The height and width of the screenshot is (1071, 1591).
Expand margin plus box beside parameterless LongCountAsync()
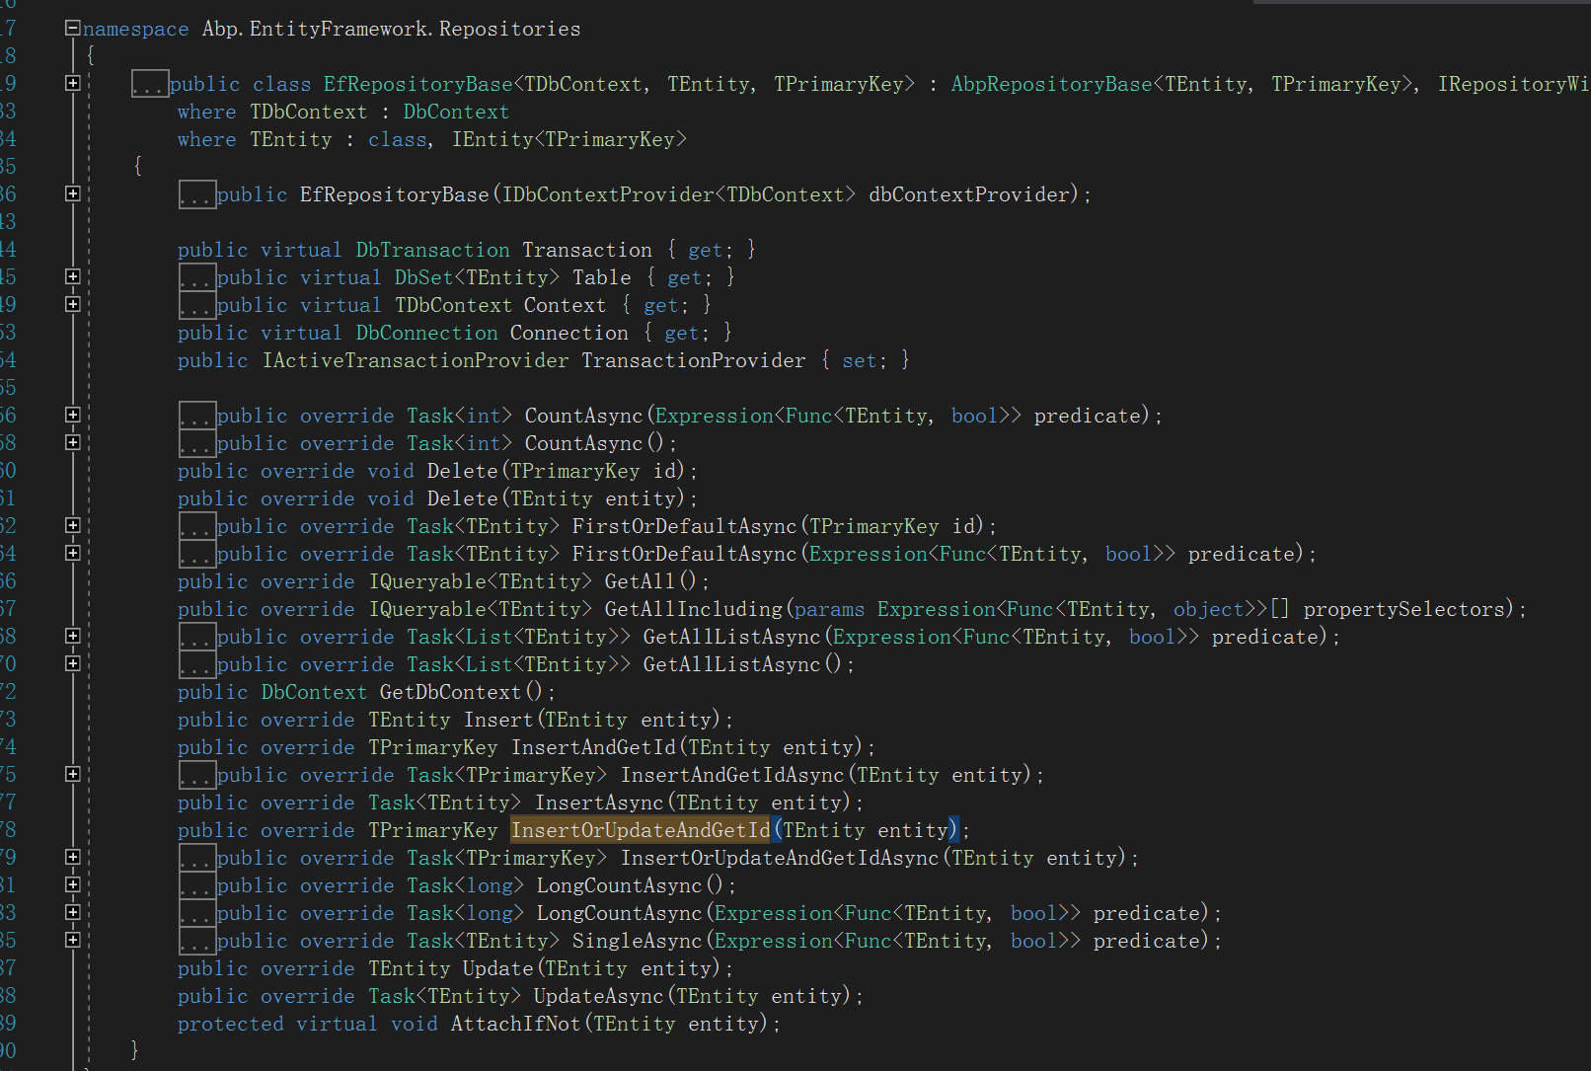tap(72, 885)
